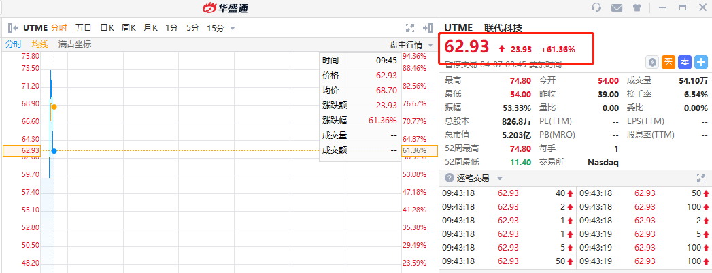The image size is (712, 273).
Task: Toggle 分时 line display
Action: coord(13,44)
